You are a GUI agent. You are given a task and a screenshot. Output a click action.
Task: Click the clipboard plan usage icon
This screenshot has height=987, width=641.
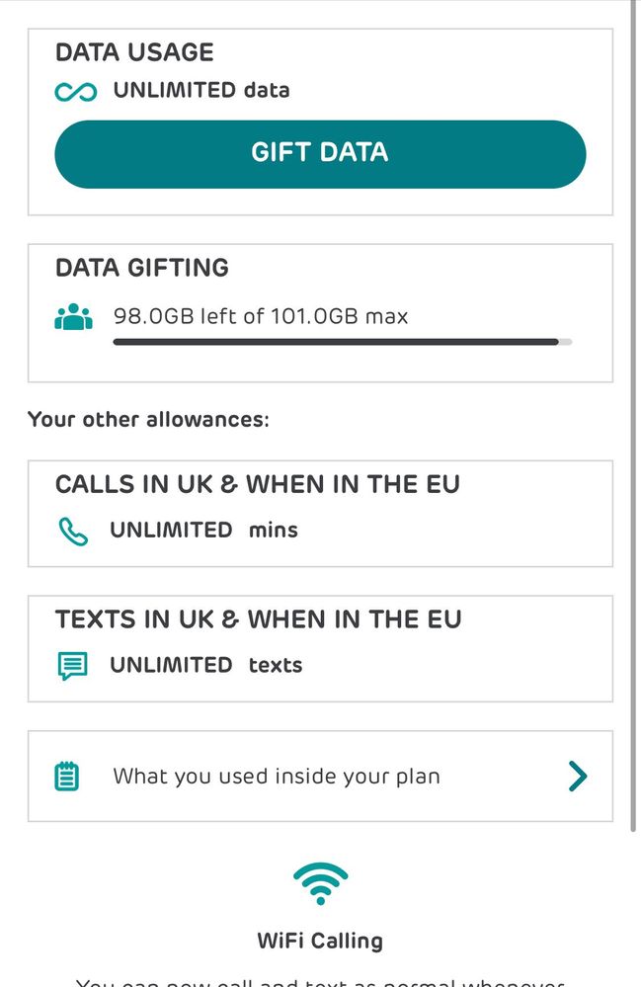(67, 777)
